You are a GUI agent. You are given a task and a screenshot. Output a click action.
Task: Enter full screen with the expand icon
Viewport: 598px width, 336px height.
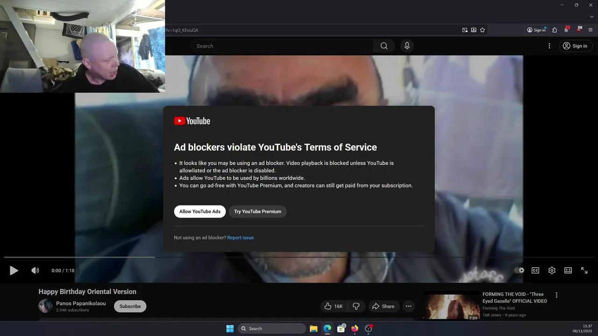coord(584,270)
